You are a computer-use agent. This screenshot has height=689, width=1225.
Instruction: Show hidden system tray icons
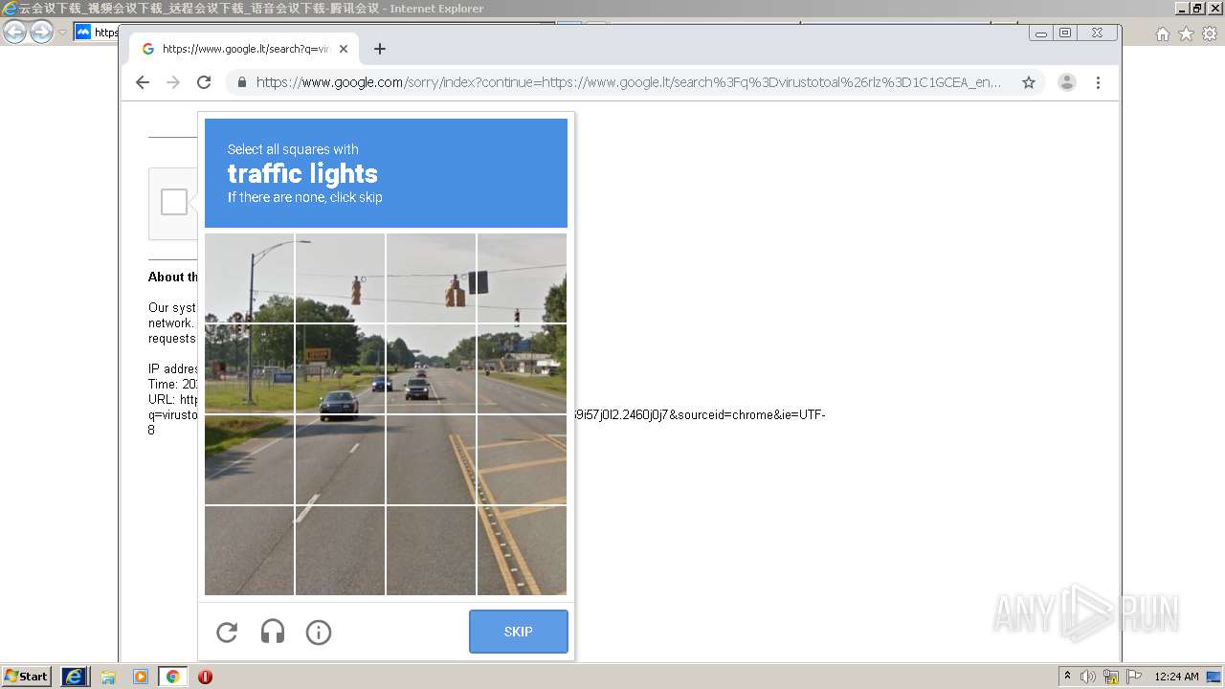click(1067, 677)
